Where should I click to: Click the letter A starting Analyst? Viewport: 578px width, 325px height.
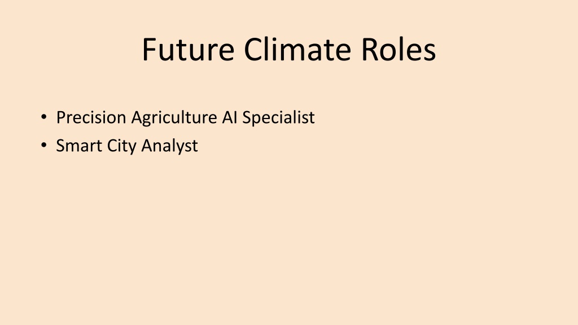(x=146, y=146)
